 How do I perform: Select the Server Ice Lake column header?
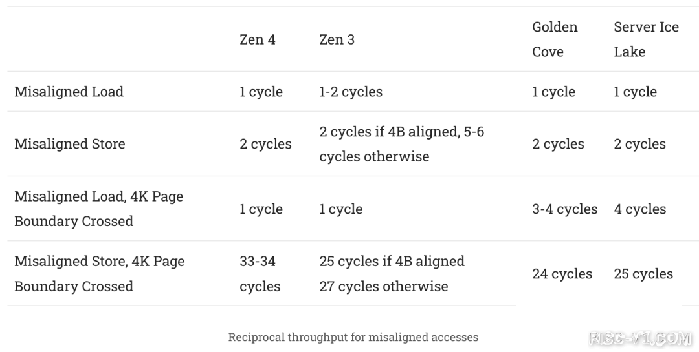[646, 39]
